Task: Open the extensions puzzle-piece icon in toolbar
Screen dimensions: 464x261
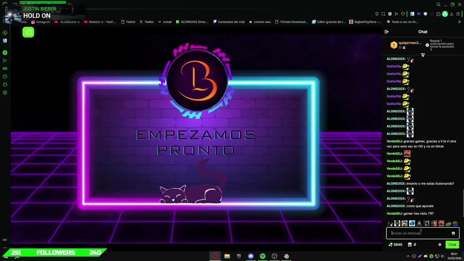Action: point(438,14)
